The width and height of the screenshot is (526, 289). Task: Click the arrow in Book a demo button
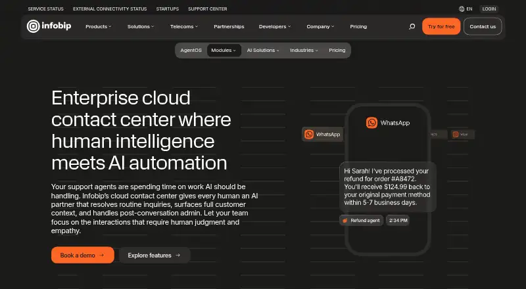click(102, 255)
